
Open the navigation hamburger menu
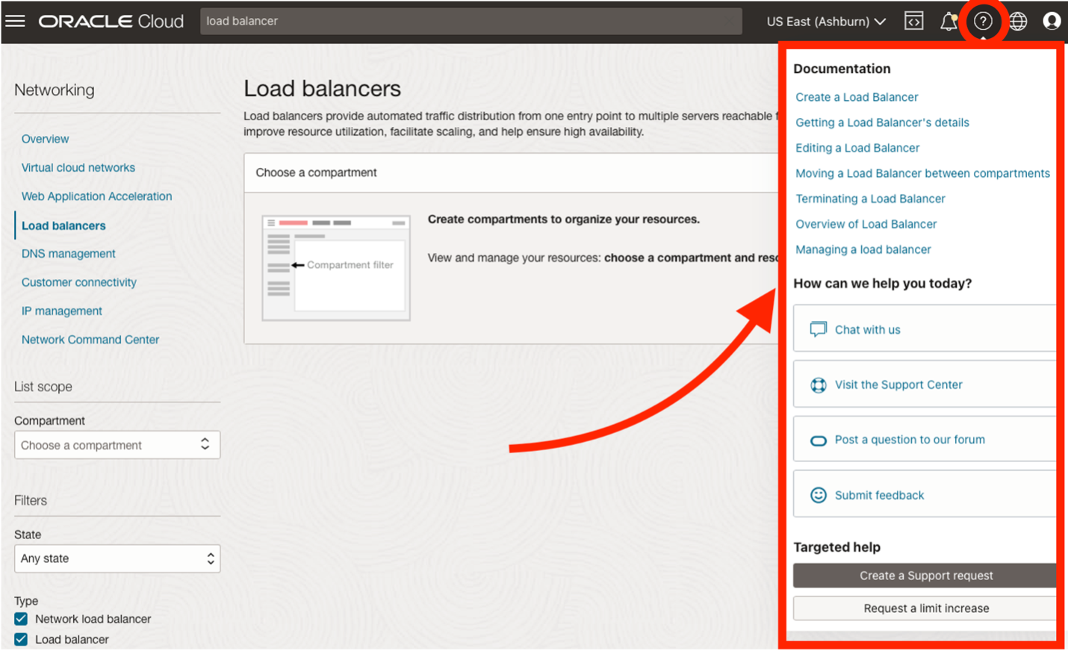(15, 20)
